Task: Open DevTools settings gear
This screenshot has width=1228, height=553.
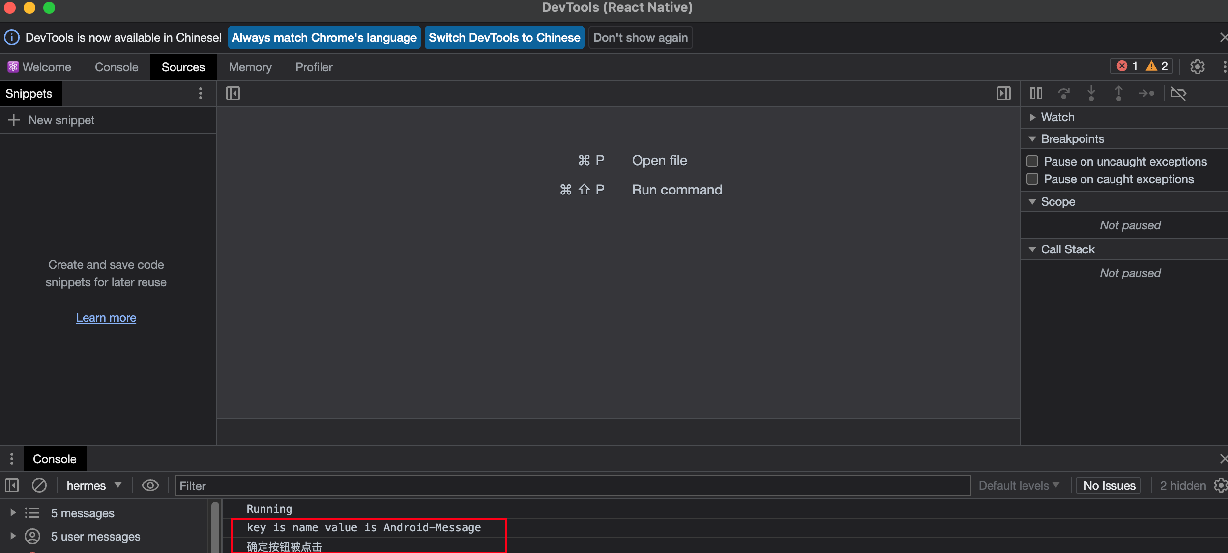Action: tap(1198, 66)
